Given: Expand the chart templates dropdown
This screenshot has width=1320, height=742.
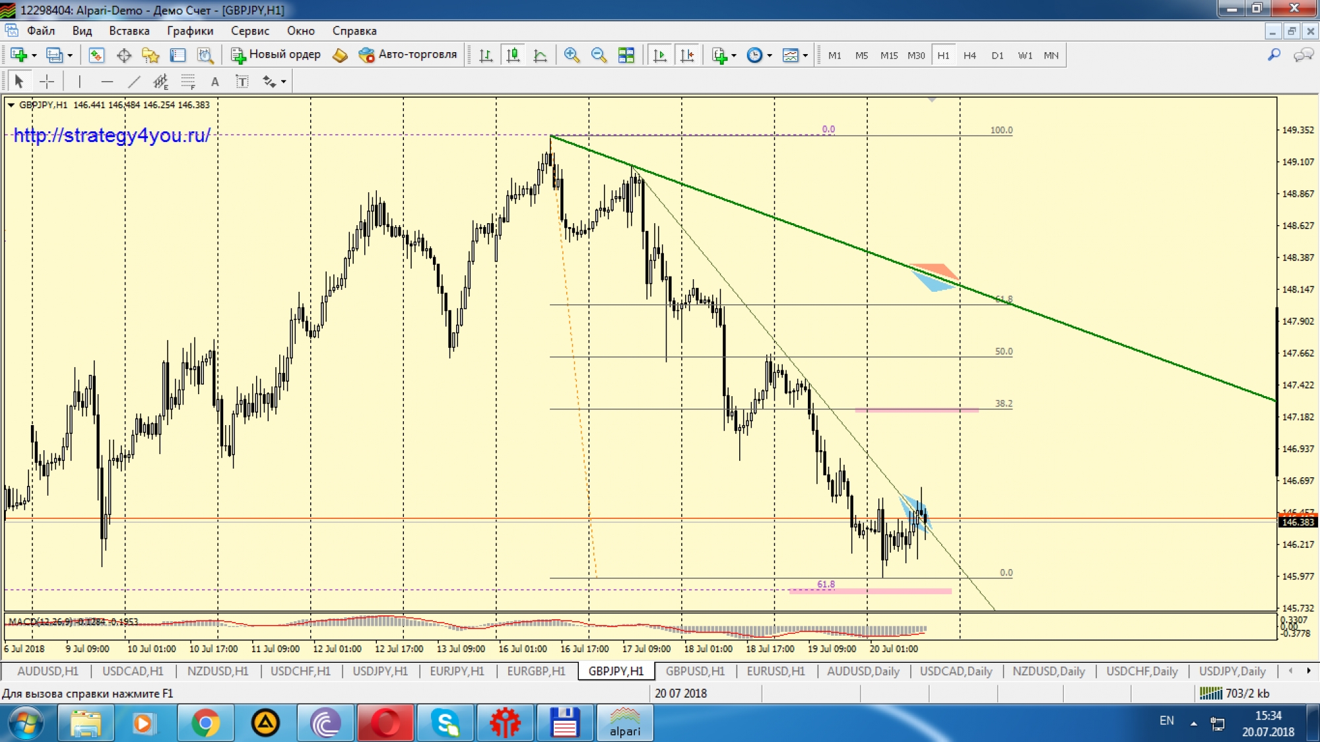Looking at the screenshot, I should pyautogui.click(x=805, y=55).
